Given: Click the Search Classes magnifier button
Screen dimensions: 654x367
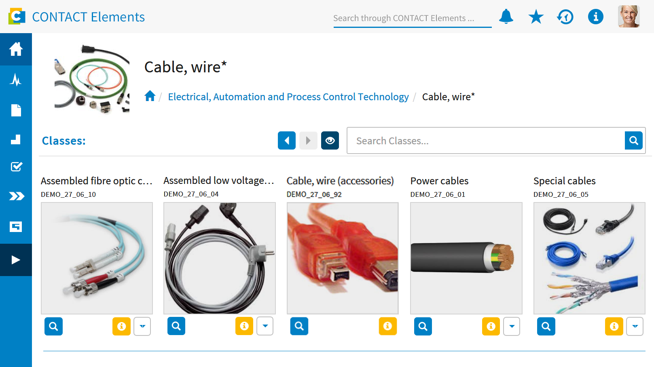Looking at the screenshot, I should pyautogui.click(x=633, y=141).
